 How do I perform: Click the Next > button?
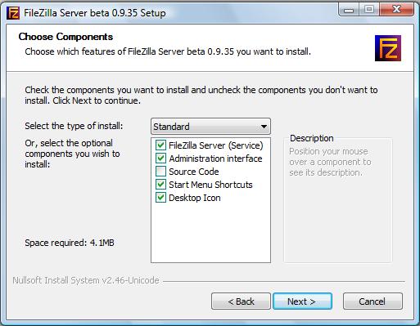[x=302, y=301]
